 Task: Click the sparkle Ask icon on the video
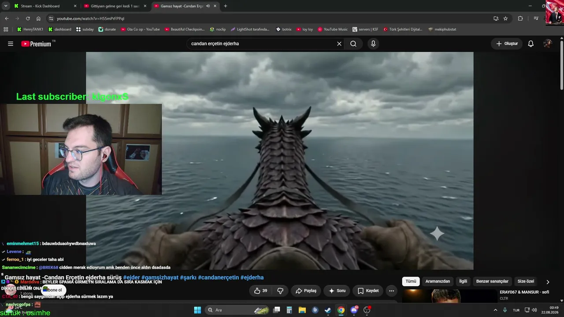coord(437,233)
